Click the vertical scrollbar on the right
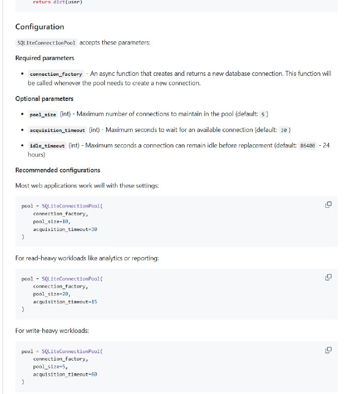The width and height of the screenshot is (350, 394). 348,197
